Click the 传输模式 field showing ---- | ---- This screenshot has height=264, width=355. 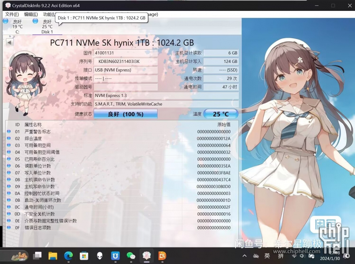click(x=126, y=78)
